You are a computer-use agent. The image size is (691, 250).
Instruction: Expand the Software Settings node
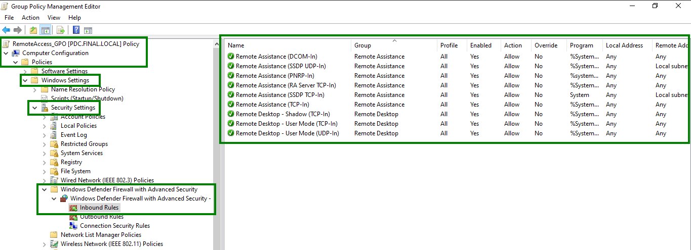25,71
